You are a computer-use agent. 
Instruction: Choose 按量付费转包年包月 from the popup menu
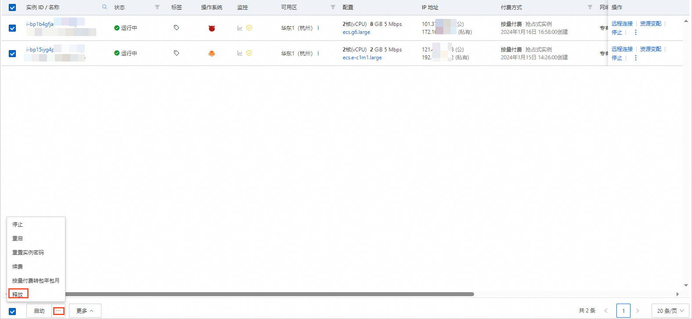36,280
